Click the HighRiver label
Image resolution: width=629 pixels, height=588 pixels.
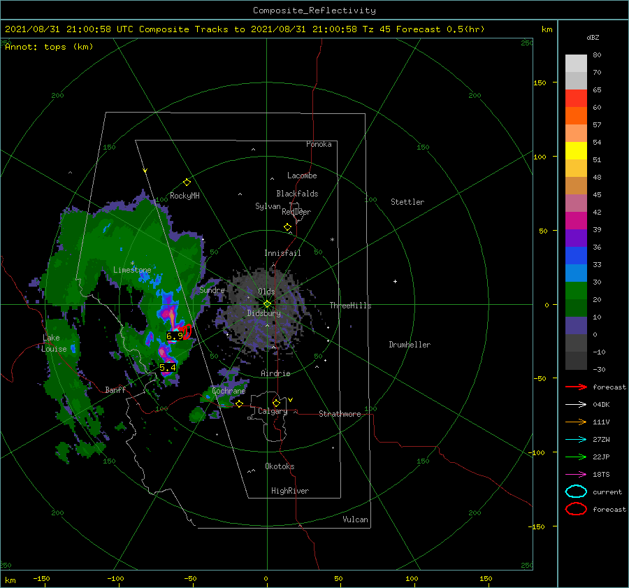[x=290, y=492]
